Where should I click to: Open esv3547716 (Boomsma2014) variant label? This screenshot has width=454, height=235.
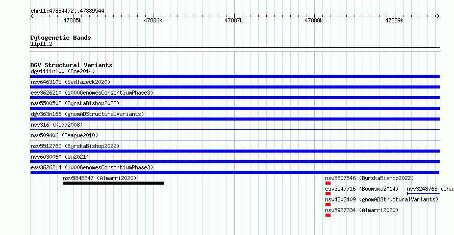click(x=362, y=189)
